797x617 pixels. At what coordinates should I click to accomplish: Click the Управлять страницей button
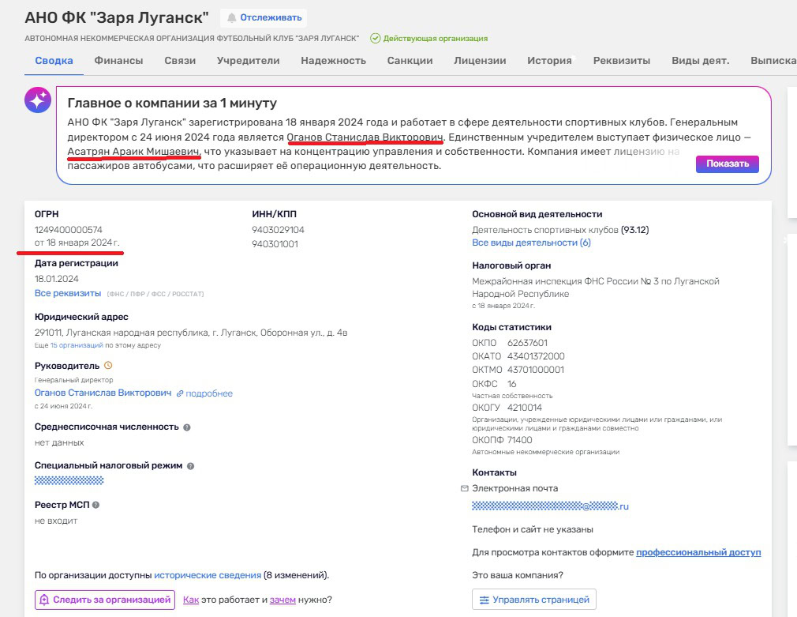533,600
